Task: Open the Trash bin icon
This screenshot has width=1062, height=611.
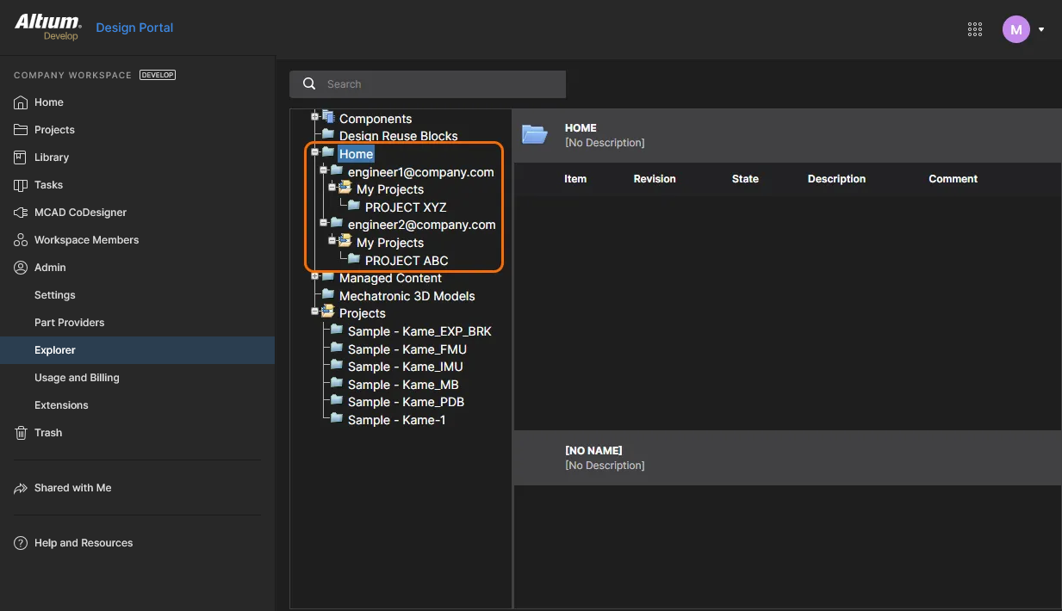Action: pos(21,433)
